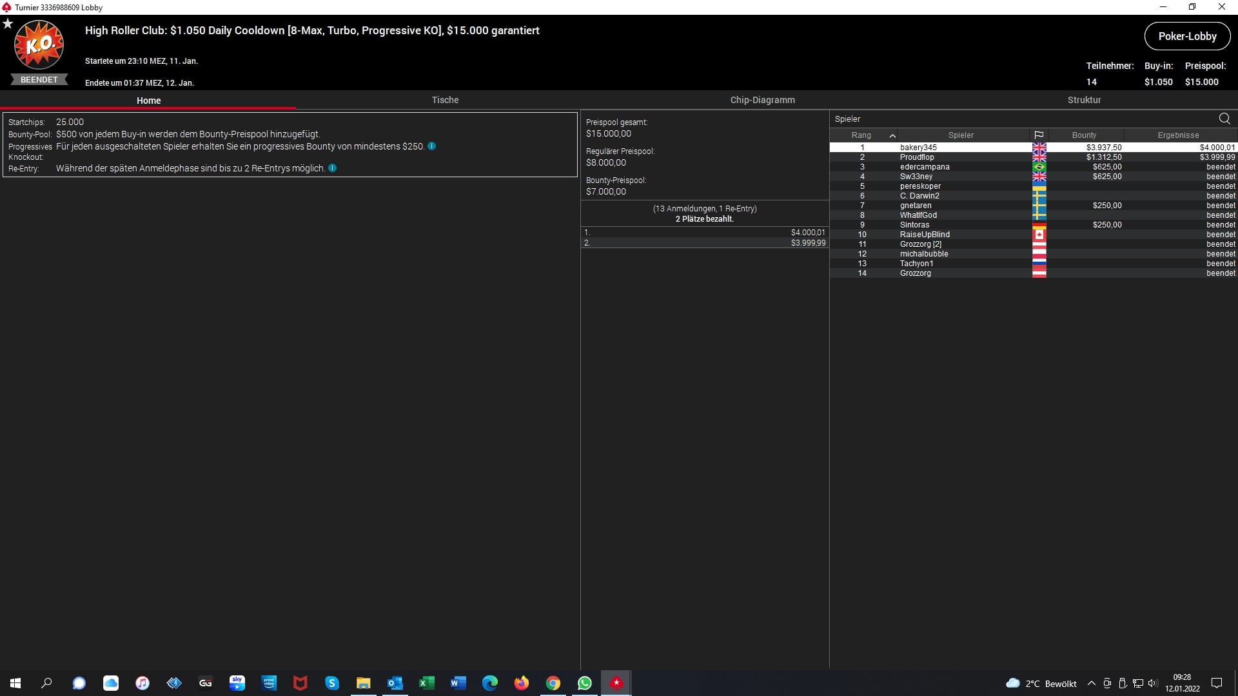Screen dimensions: 1238x696
Task: Sort players by country flag column
Action: click(x=1039, y=135)
